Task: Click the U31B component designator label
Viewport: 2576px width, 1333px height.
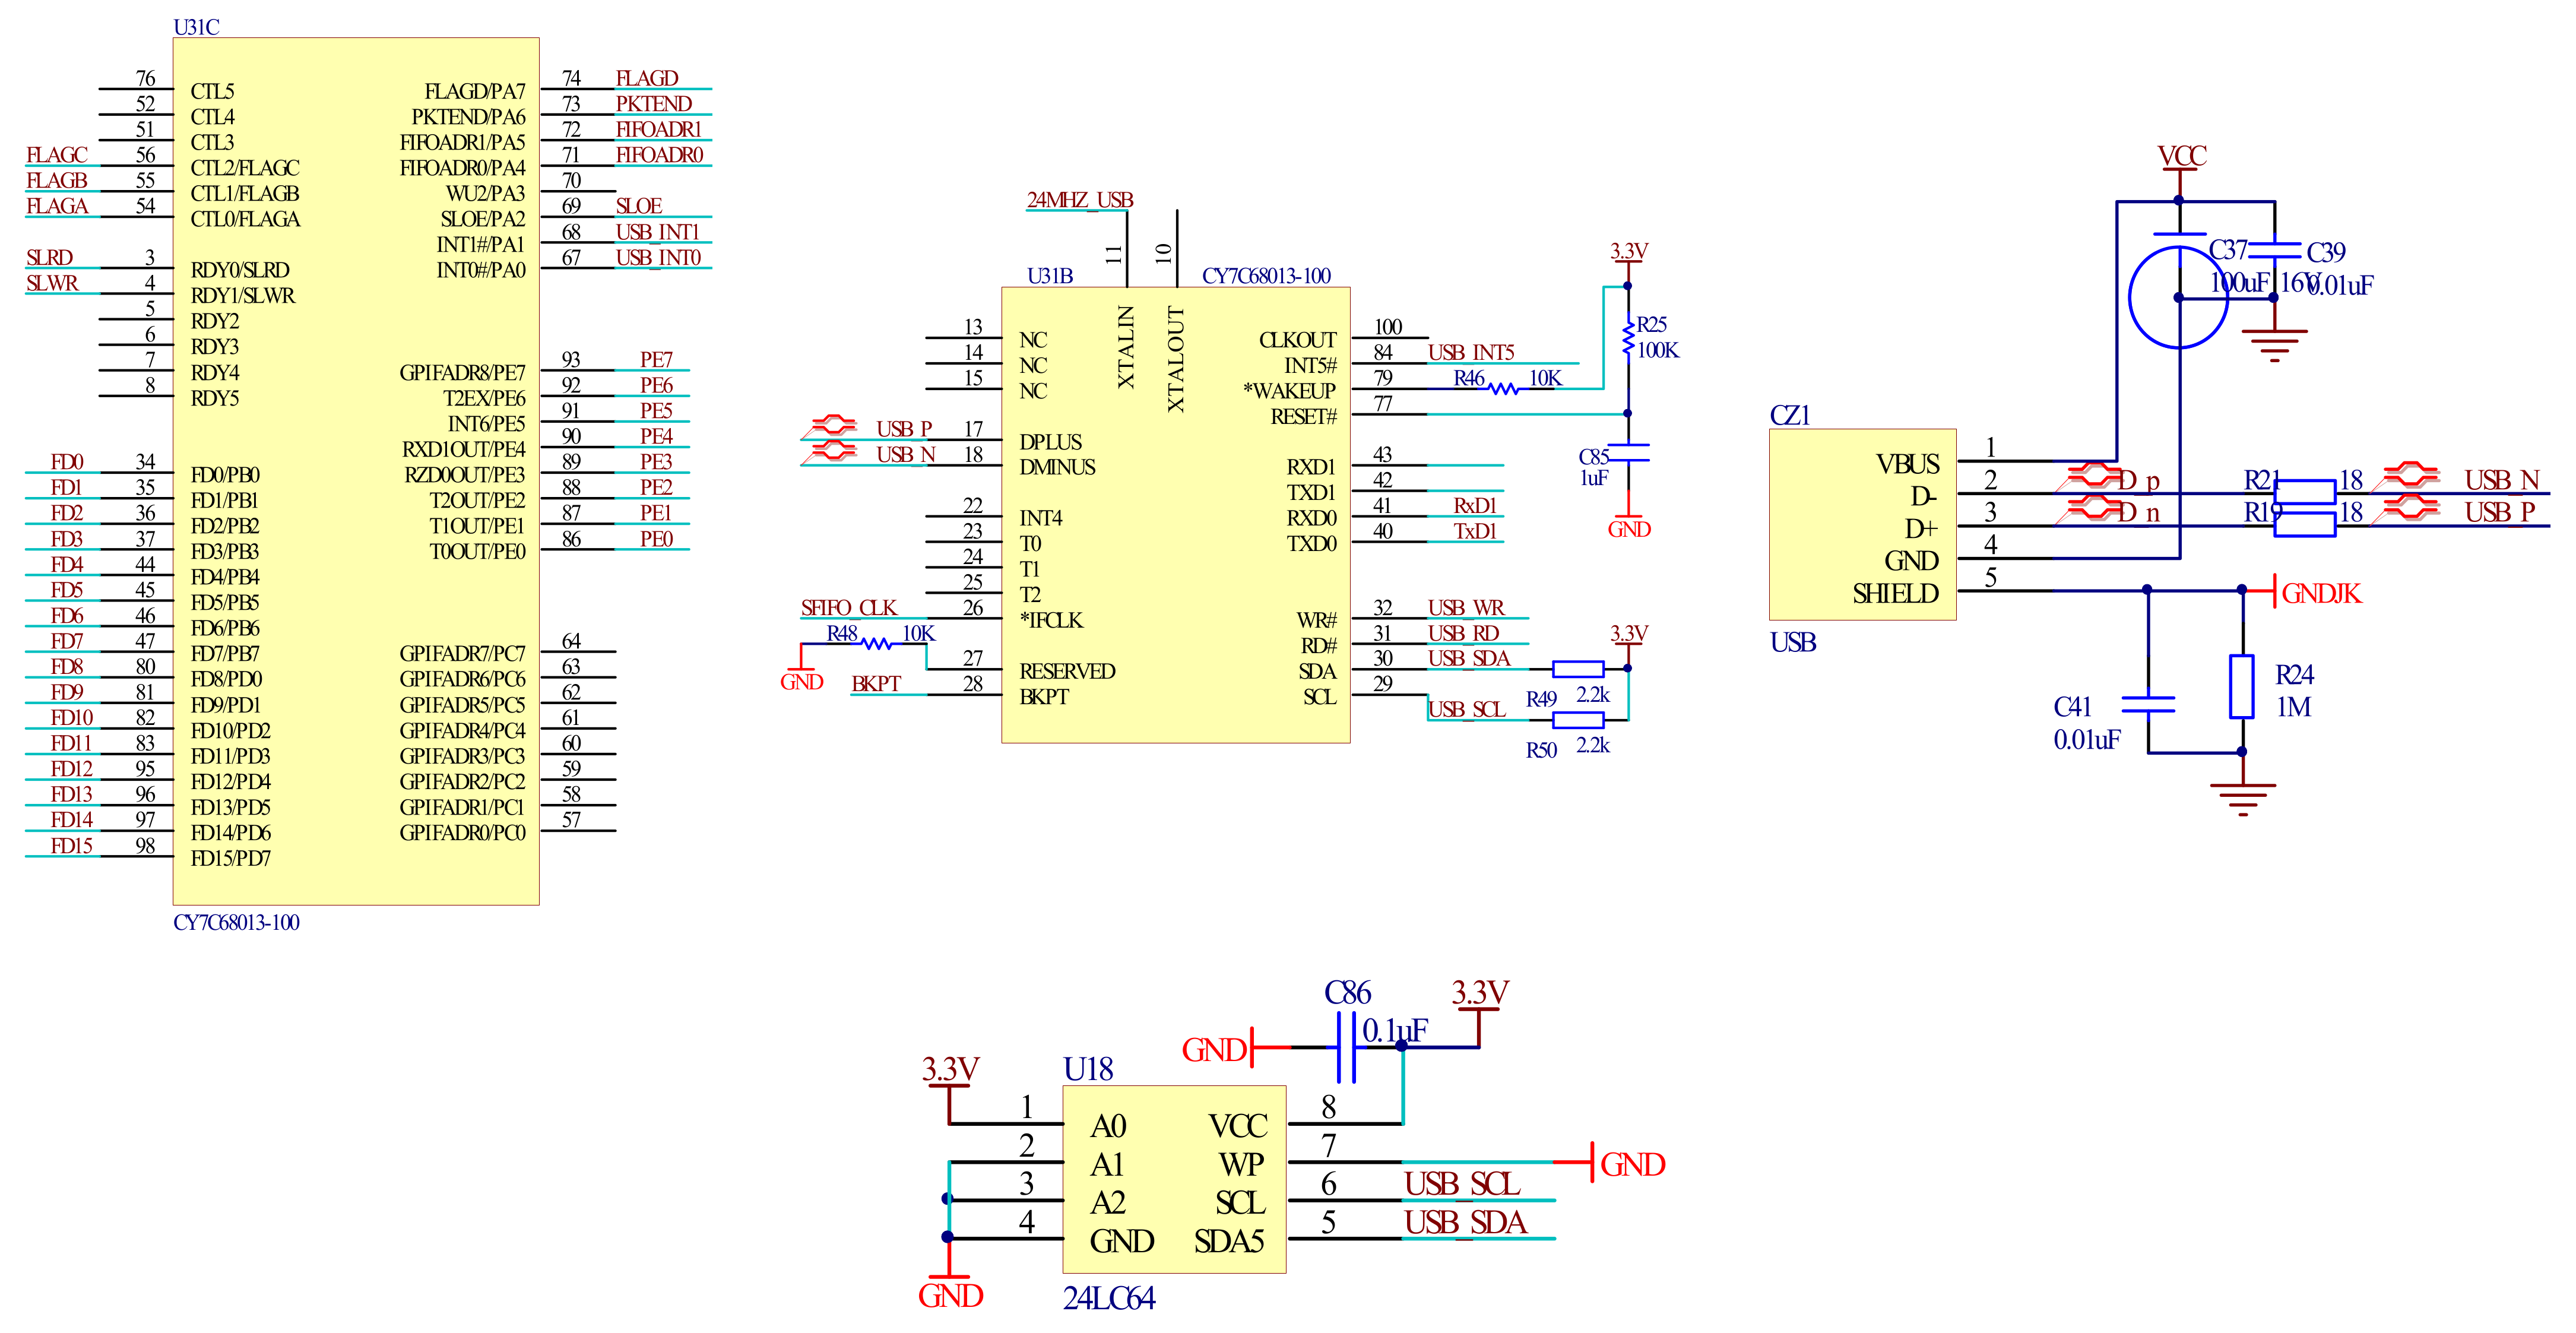Action: (x=1049, y=276)
